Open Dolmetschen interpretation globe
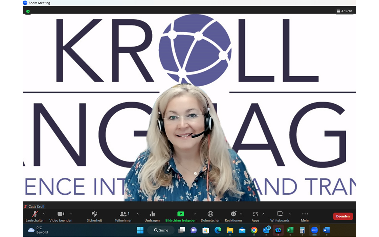379x237 pixels. coord(210,216)
